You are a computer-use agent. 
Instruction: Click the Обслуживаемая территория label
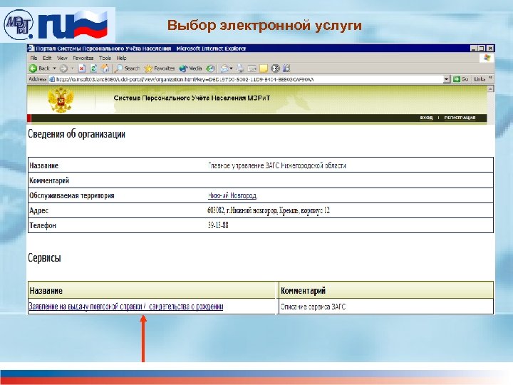(72, 195)
